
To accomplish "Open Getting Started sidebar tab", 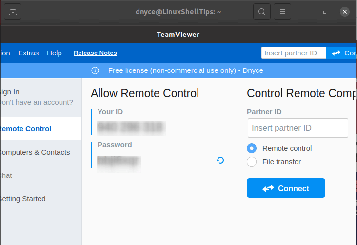I will 41,199.
